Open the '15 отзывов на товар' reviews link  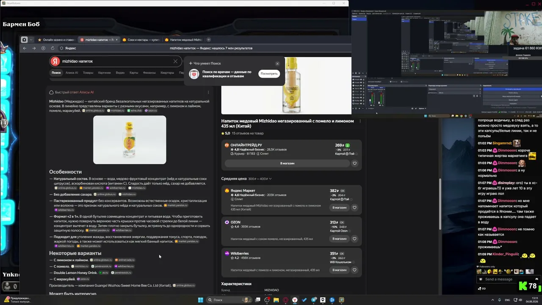248,133
